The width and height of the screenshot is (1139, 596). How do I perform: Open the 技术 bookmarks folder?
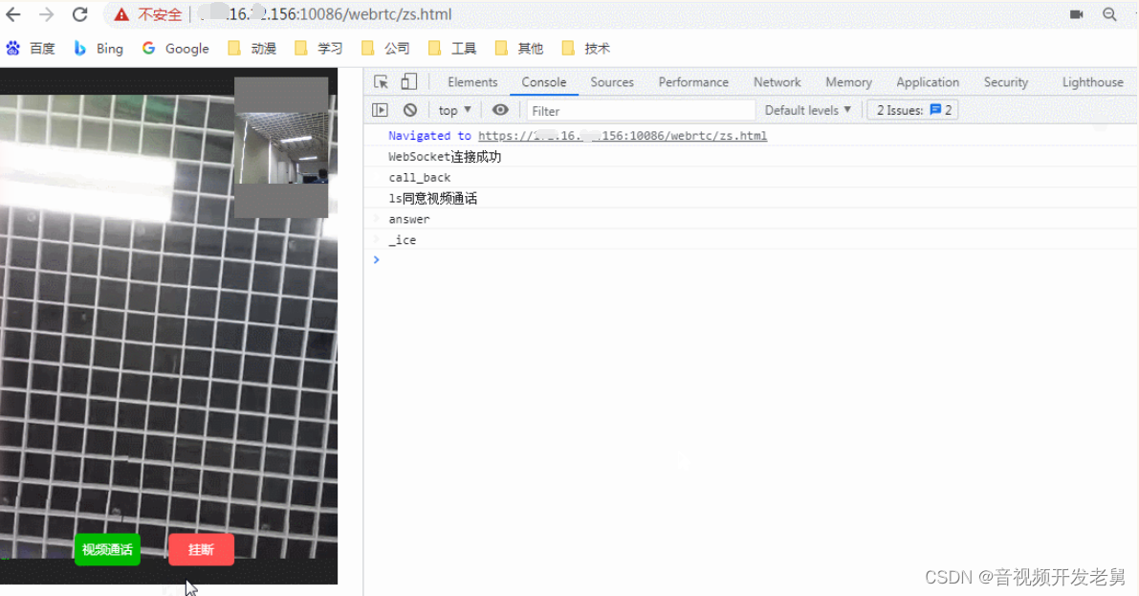pyautogui.click(x=586, y=49)
